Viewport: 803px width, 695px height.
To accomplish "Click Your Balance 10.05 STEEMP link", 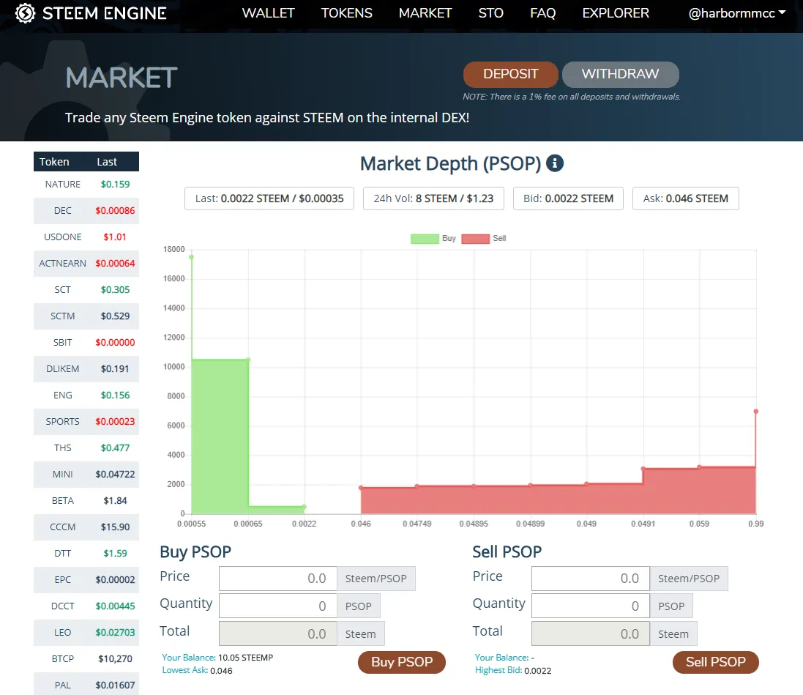I will (217, 658).
